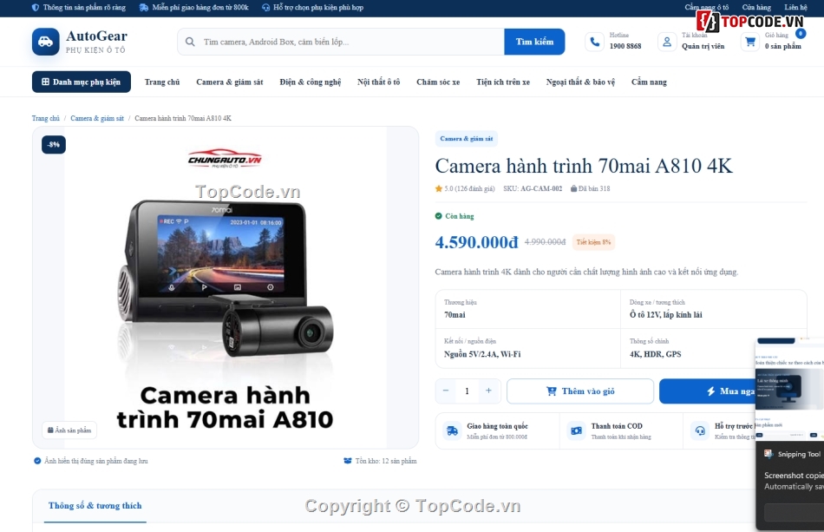The width and height of the screenshot is (824, 532).
Task: Click the old price 4.990.000đ
Action: 545,242
